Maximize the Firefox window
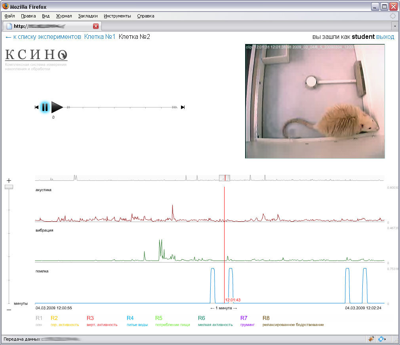This screenshot has width=400, height=345. coord(384,7)
